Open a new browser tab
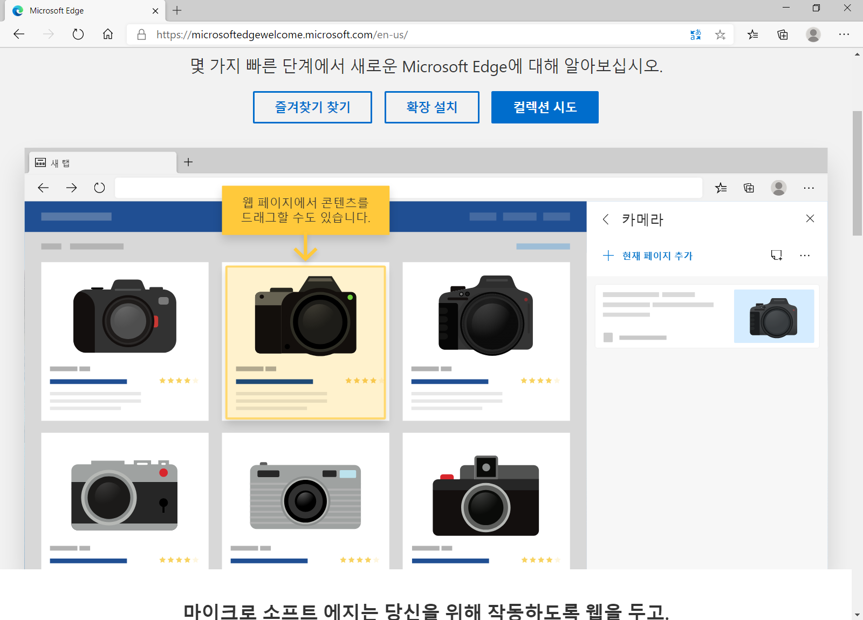The width and height of the screenshot is (863, 620). [177, 10]
